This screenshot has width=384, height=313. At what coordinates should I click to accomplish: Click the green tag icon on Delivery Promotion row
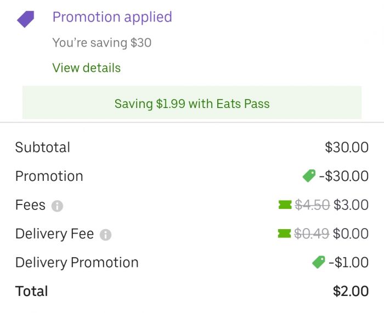point(319,263)
